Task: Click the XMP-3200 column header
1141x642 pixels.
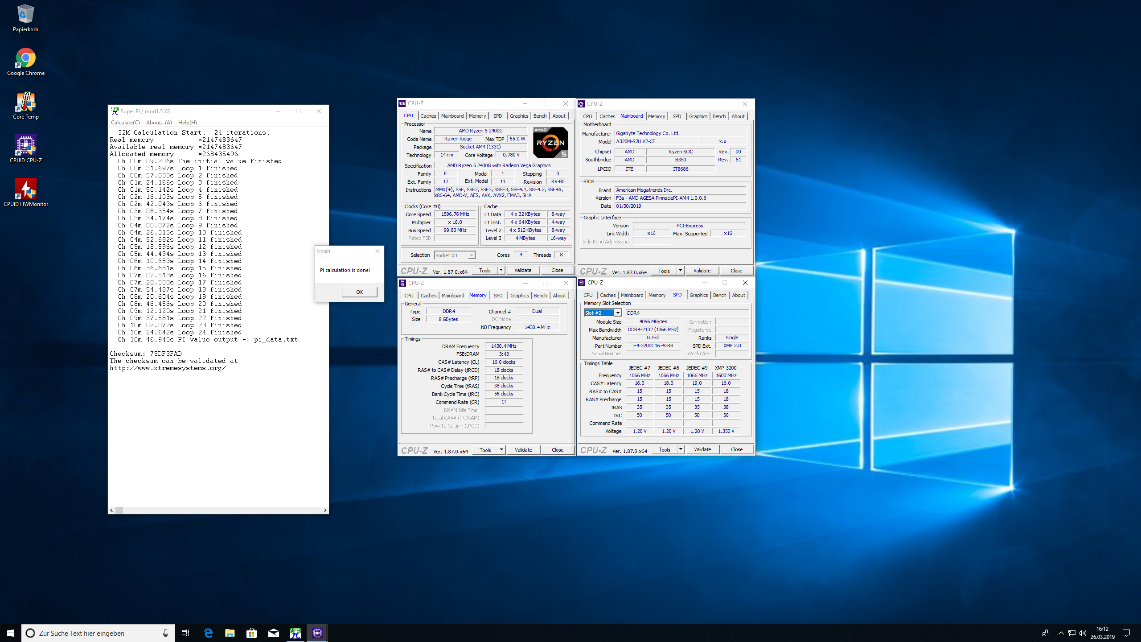Action: [726, 368]
